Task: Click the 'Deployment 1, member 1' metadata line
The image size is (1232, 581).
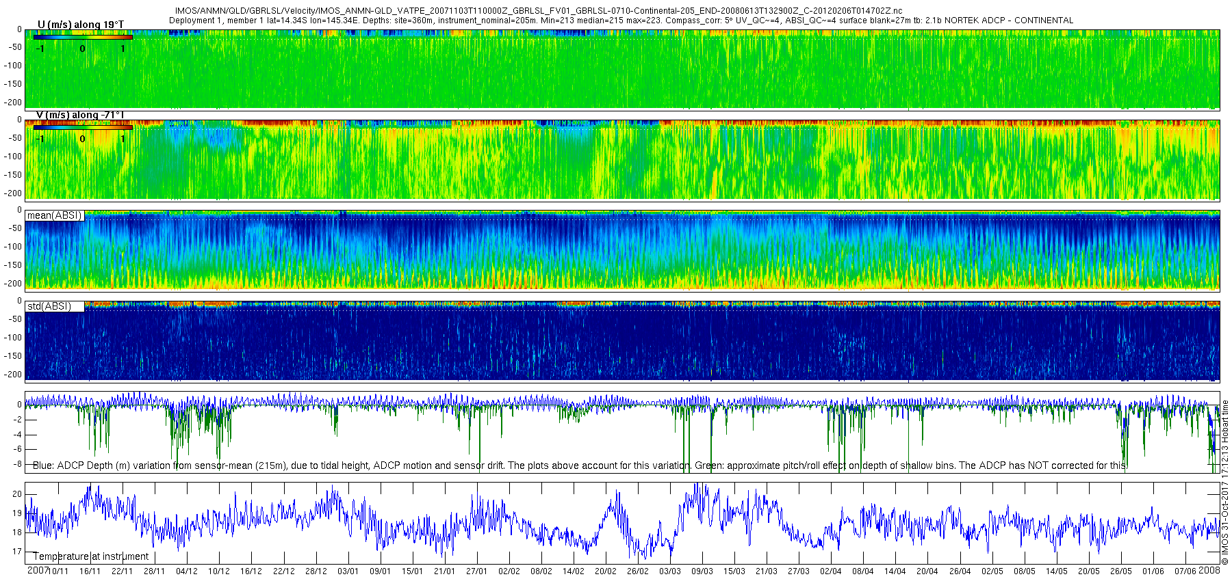Action: (x=621, y=21)
